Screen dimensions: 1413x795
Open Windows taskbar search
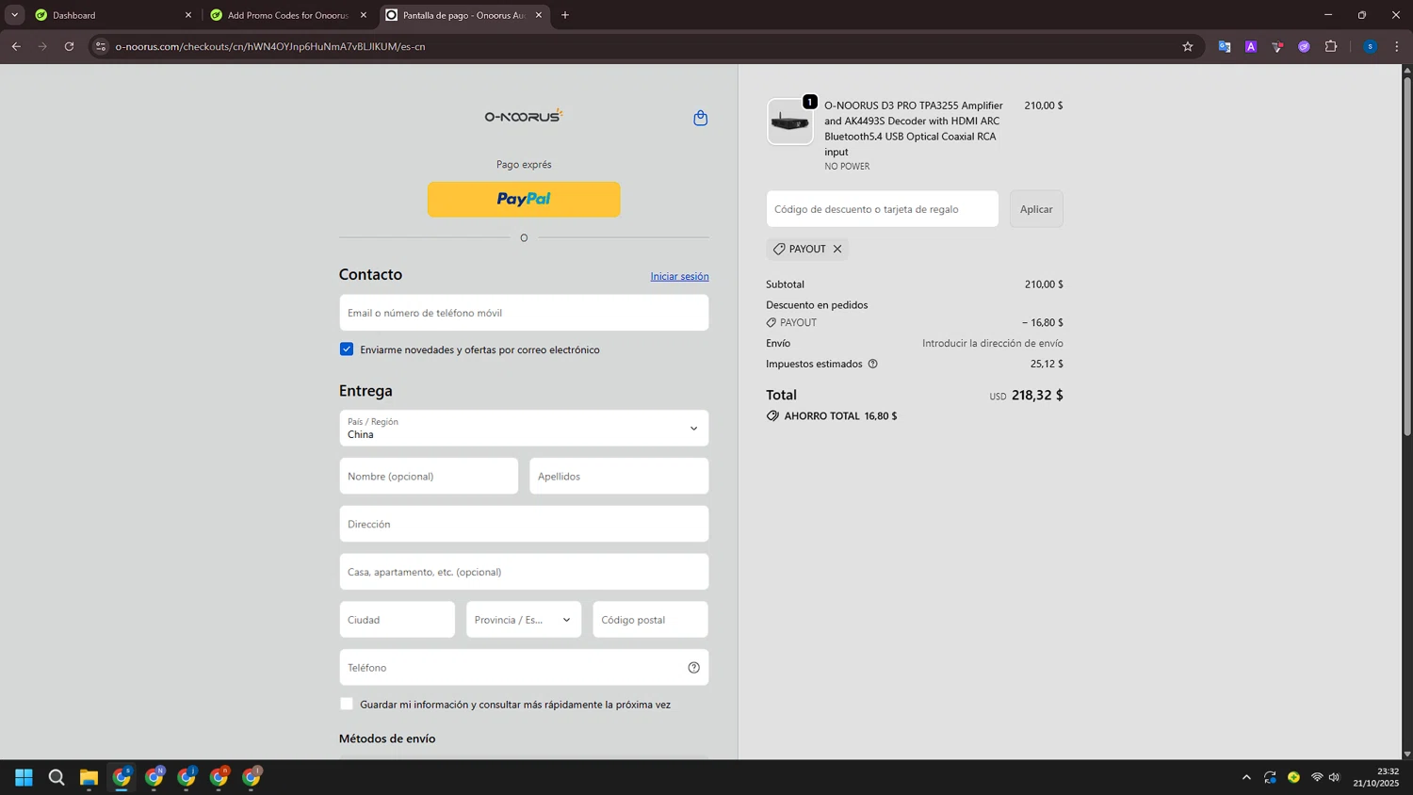point(57,777)
